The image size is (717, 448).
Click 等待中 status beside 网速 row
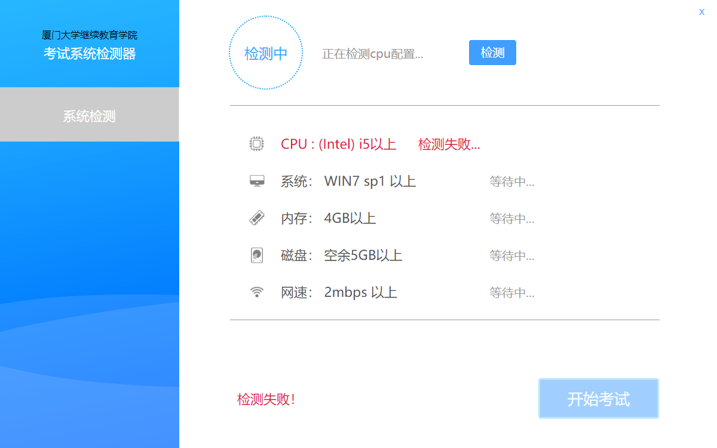(511, 293)
